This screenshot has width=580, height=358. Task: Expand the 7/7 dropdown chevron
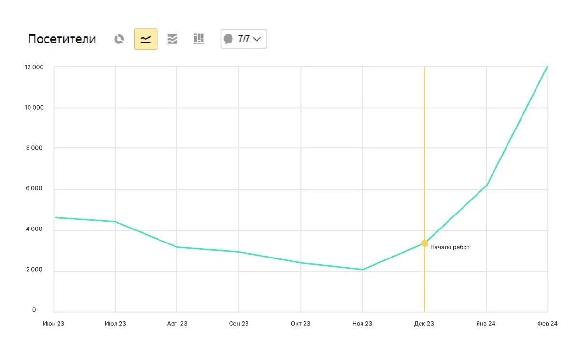tap(257, 39)
